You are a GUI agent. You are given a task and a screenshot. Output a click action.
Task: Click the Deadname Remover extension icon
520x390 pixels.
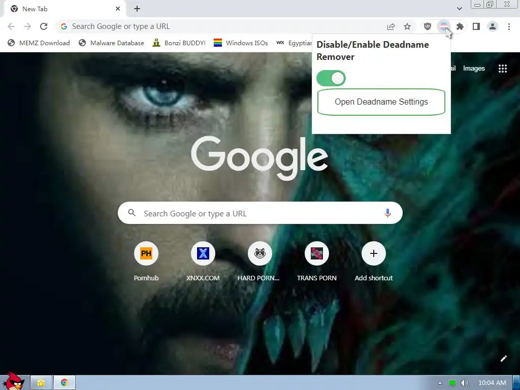point(444,26)
